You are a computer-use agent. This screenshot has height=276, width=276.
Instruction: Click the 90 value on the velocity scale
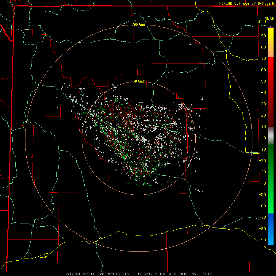click(263, 36)
